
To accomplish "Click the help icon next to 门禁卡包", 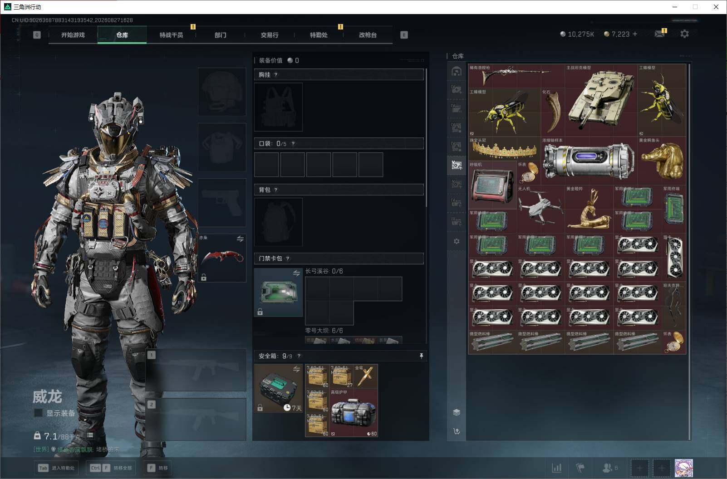I will pos(288,259).
